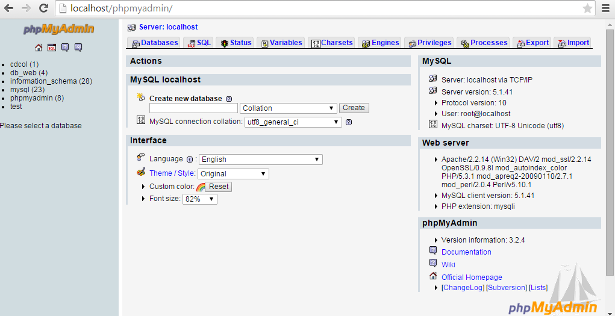This screenshot has height=316, width=615.
Task: Open the Privileges tab
Action: [429, 43]
